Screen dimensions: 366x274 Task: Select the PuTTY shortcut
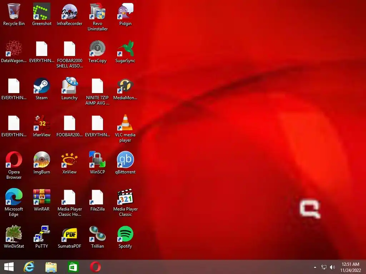click(41, 234)
